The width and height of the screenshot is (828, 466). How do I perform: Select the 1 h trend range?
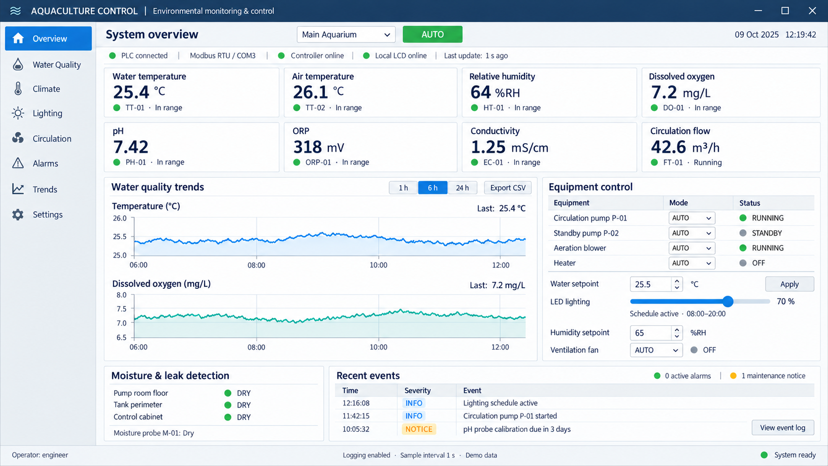(x=404, y=188)
